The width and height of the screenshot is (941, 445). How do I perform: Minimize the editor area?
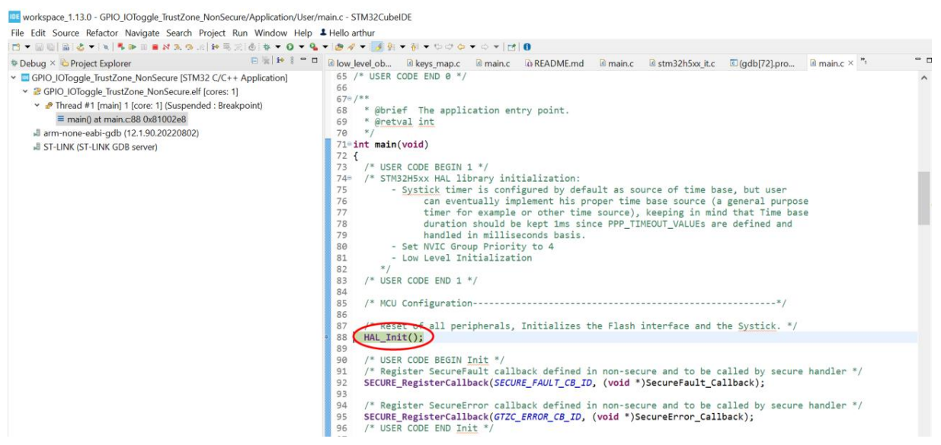pyautogui.click(x=917, y=59)
